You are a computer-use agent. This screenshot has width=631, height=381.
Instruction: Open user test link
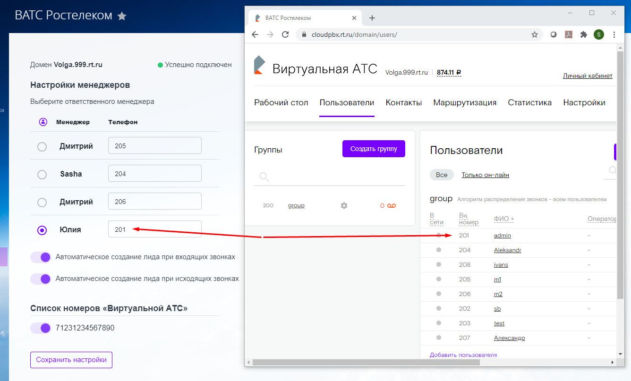point(499,323)
